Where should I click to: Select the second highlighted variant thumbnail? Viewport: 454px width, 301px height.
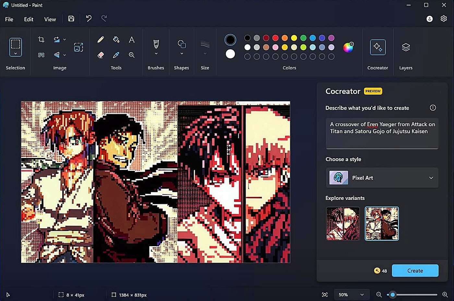[x=382, y=223]
